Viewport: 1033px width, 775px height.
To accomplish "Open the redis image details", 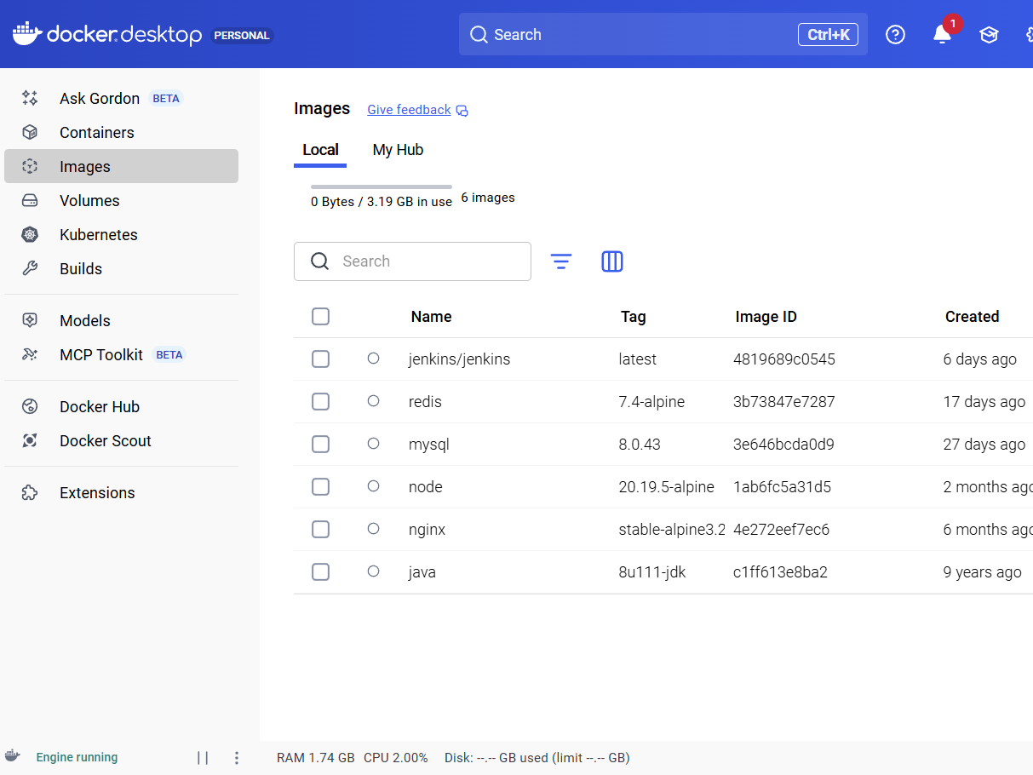I will 425,402.
